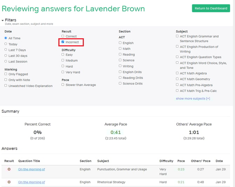Open first 'On the morning of' question link
The width and height of the screenshot is (235, 187).
tap(32, 169)
